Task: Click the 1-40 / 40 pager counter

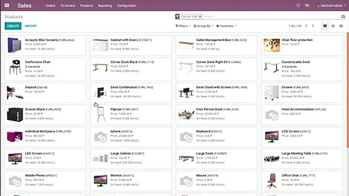Action: click(295, 26)
